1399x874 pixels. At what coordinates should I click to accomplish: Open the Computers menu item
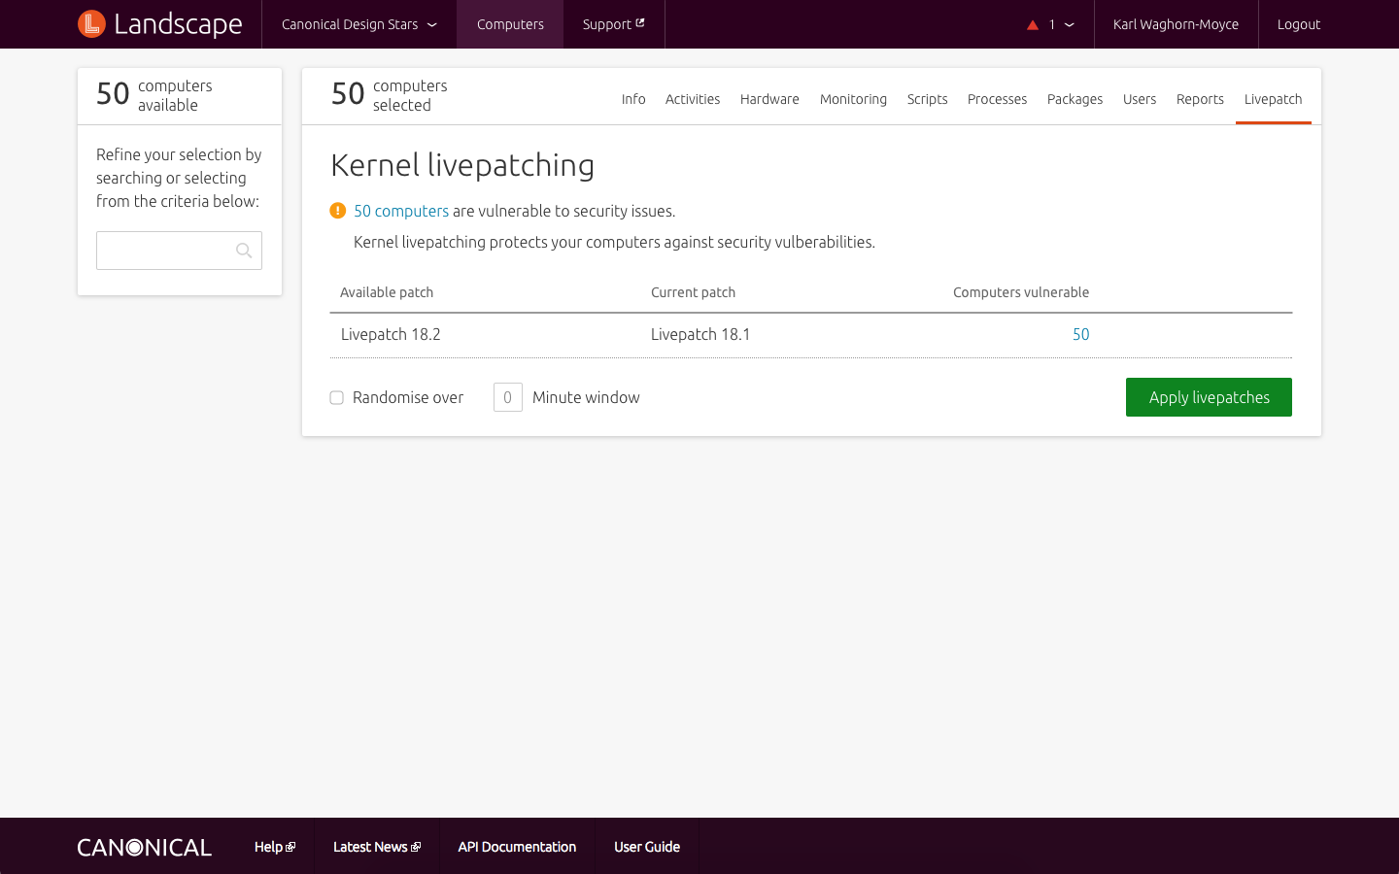[x=510, y=24]
